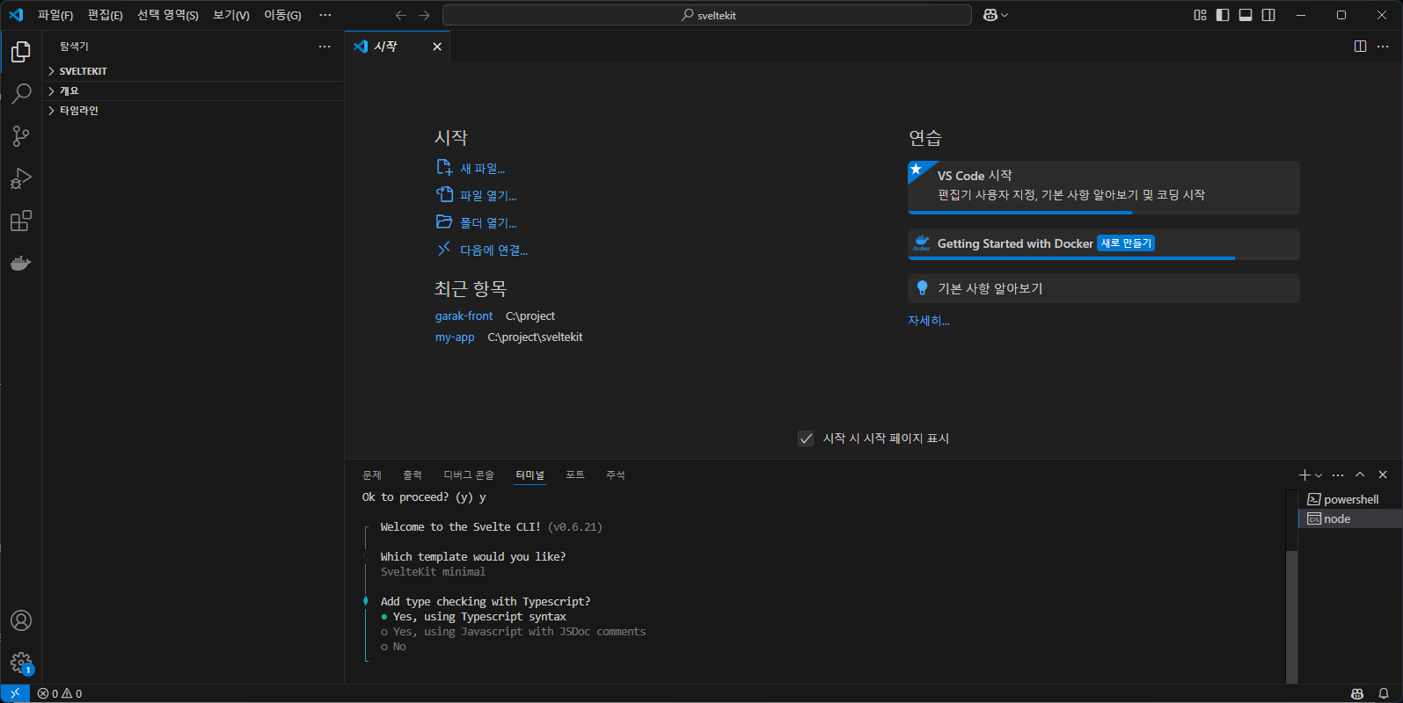Open the Copilot chat icon in title bar
Viewport: 1403px width, 703px height.
990,15
